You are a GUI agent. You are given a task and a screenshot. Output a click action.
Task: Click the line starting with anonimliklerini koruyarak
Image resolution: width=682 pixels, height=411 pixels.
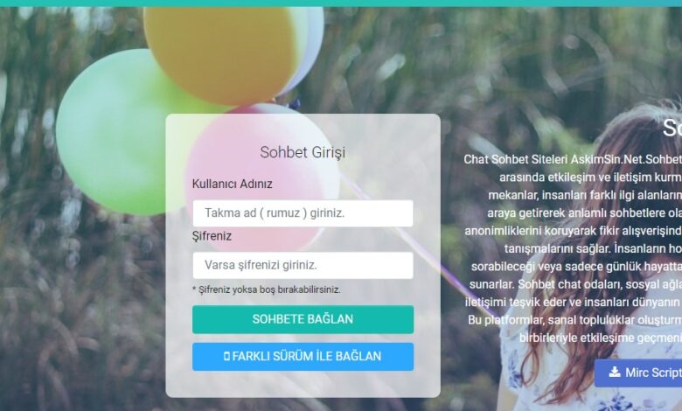573,231
